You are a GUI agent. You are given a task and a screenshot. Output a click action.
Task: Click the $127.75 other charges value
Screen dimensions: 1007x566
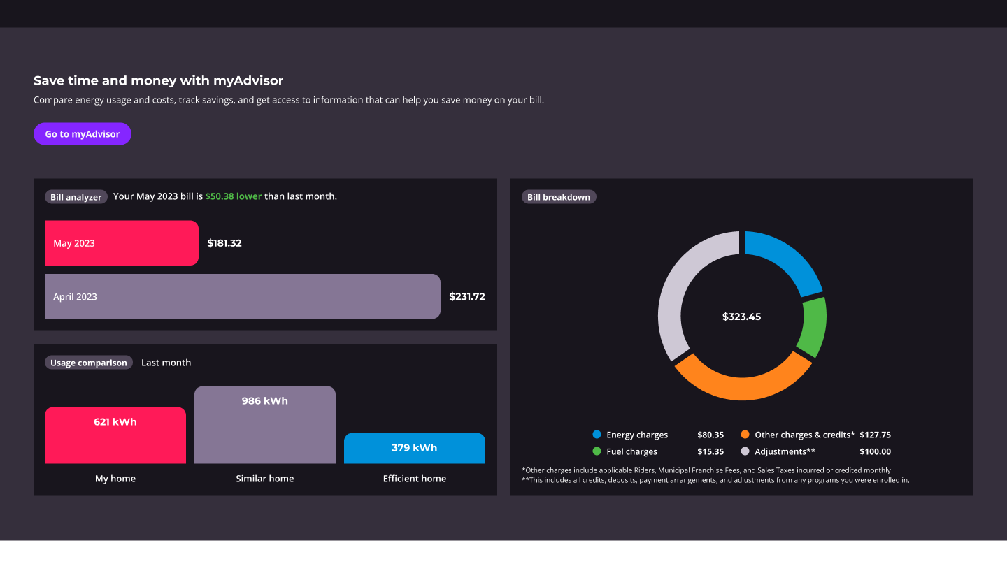click(875, 435)
